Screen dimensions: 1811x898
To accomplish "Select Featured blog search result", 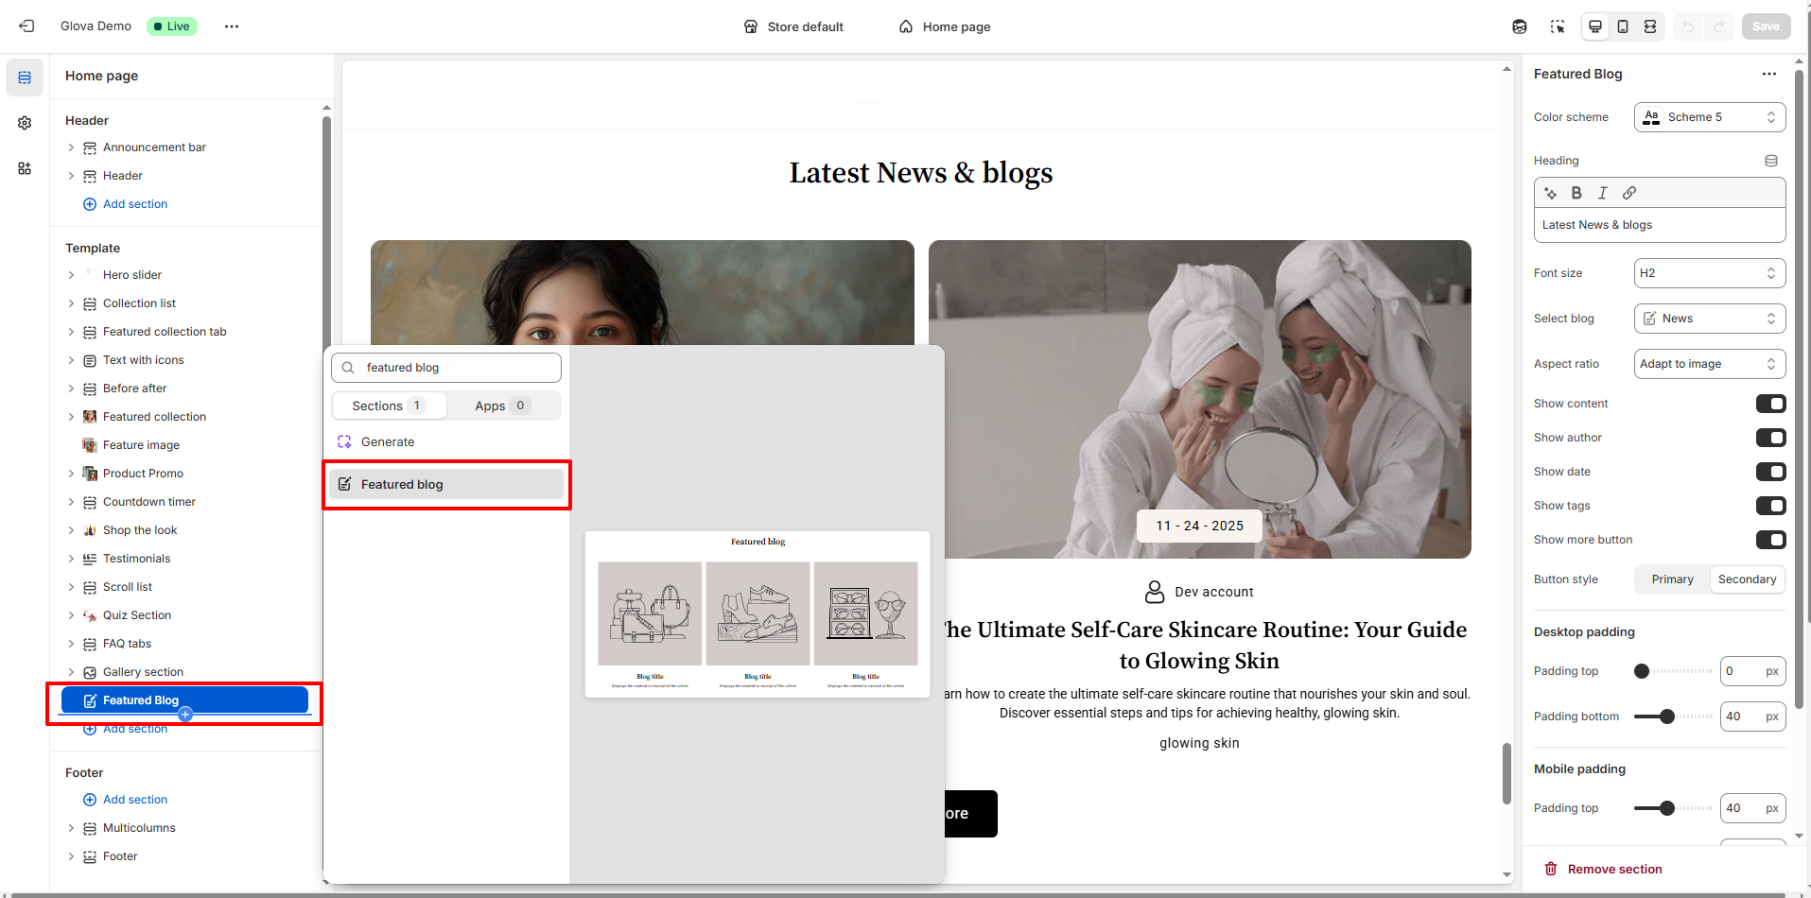I will [446, 484].
